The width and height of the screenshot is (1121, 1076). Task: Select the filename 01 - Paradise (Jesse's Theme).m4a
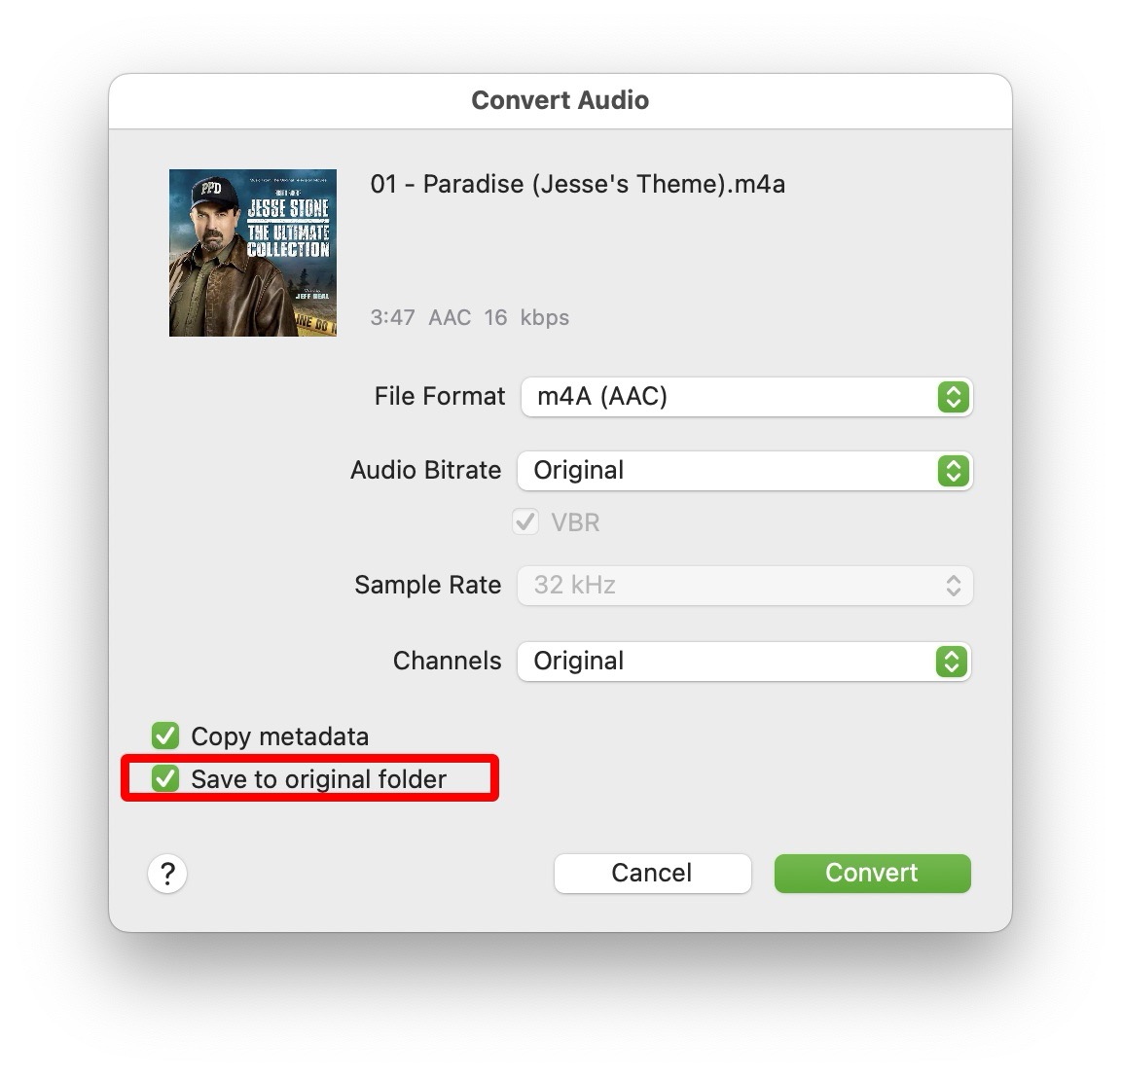(578, 184)
